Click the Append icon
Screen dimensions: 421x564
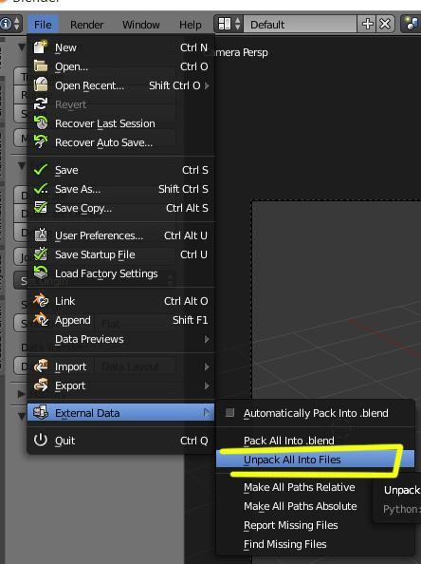pos(41,319)
